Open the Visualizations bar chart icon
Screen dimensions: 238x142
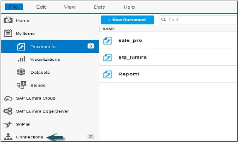(21, 59)
